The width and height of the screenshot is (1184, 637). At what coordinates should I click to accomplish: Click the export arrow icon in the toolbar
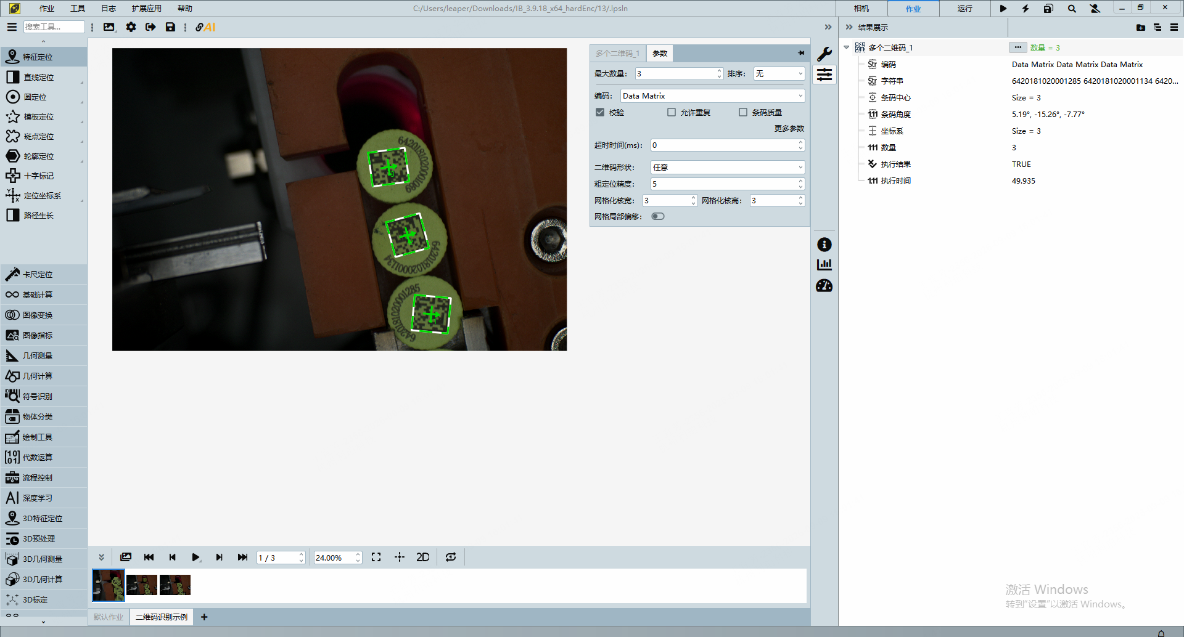150,27
